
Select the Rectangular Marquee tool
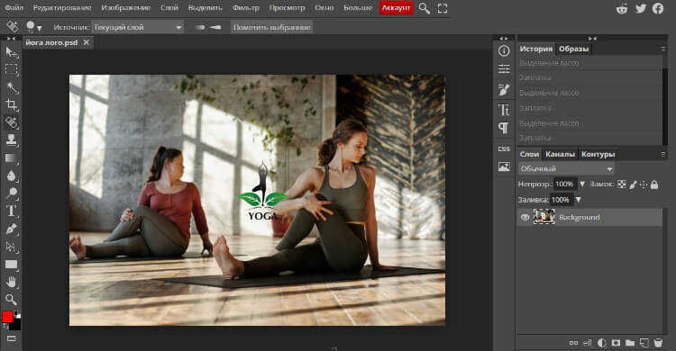click(11, 70)
